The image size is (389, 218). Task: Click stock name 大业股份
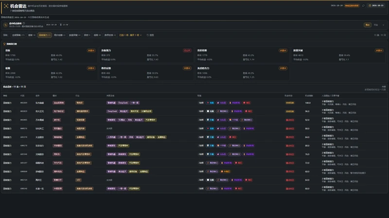point(40,137)
